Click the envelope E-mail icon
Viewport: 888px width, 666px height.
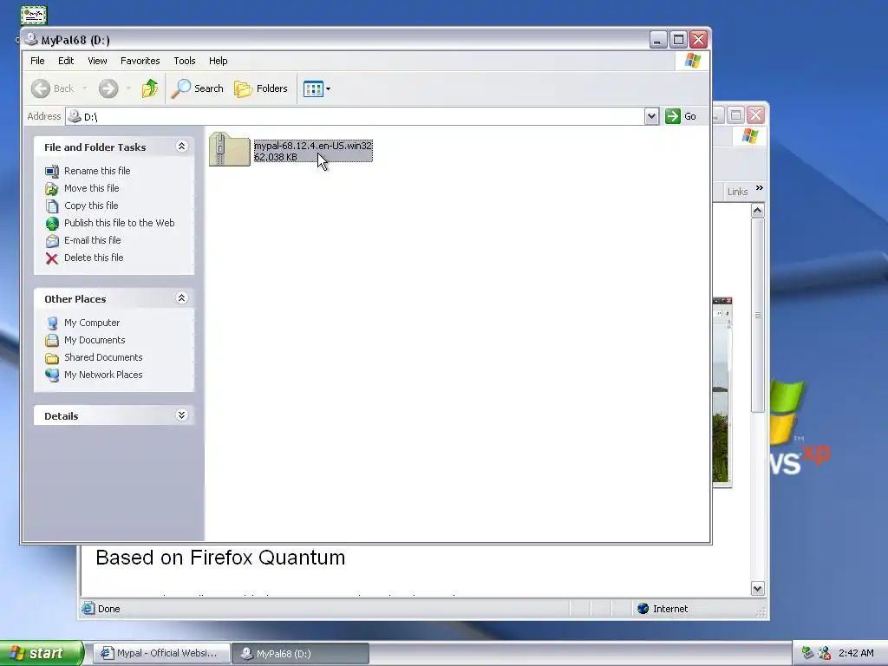coord(51,241)
